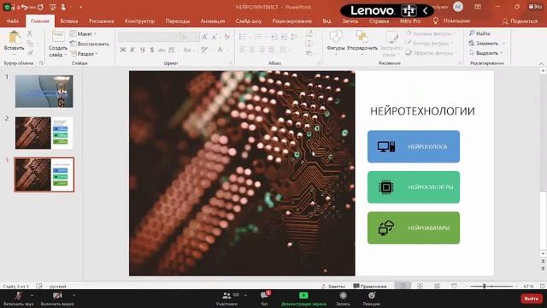The width and height of the screenshot is (547, 308).
Task: Open the Конструктор tab
Action: 139,21
